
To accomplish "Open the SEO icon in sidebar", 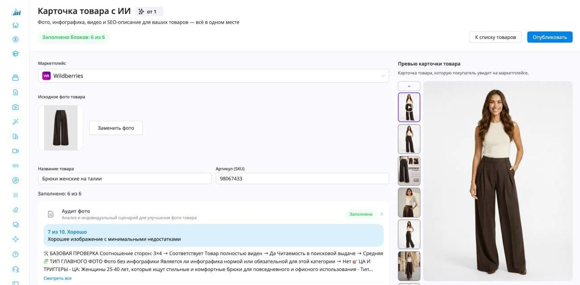I will pyautogui.click(x=15, y=166).
